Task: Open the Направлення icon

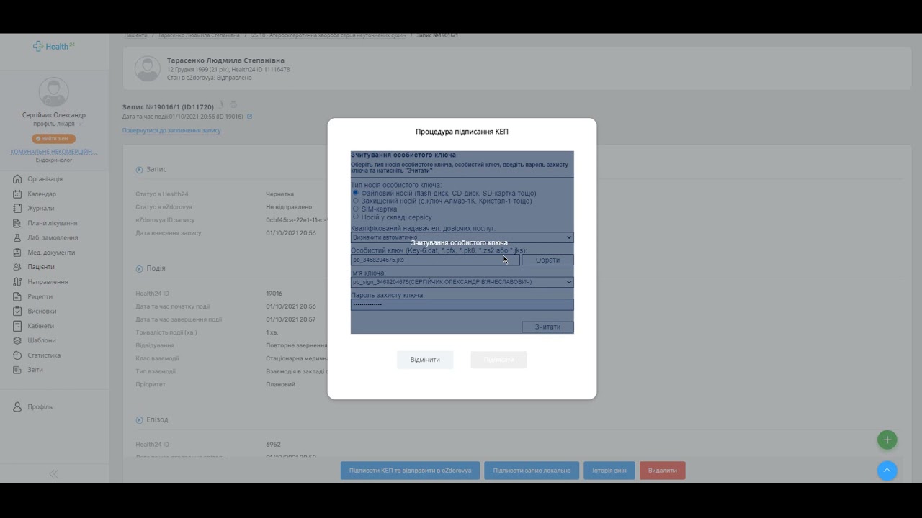Action: 17,282
